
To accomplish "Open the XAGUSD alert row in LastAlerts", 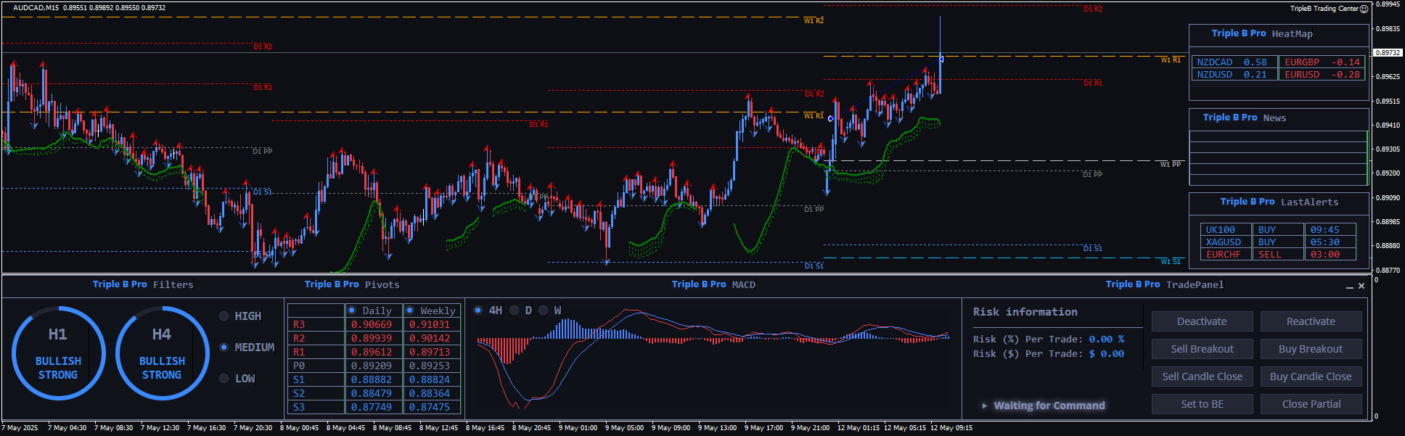I will click(x=1223, y=242).
